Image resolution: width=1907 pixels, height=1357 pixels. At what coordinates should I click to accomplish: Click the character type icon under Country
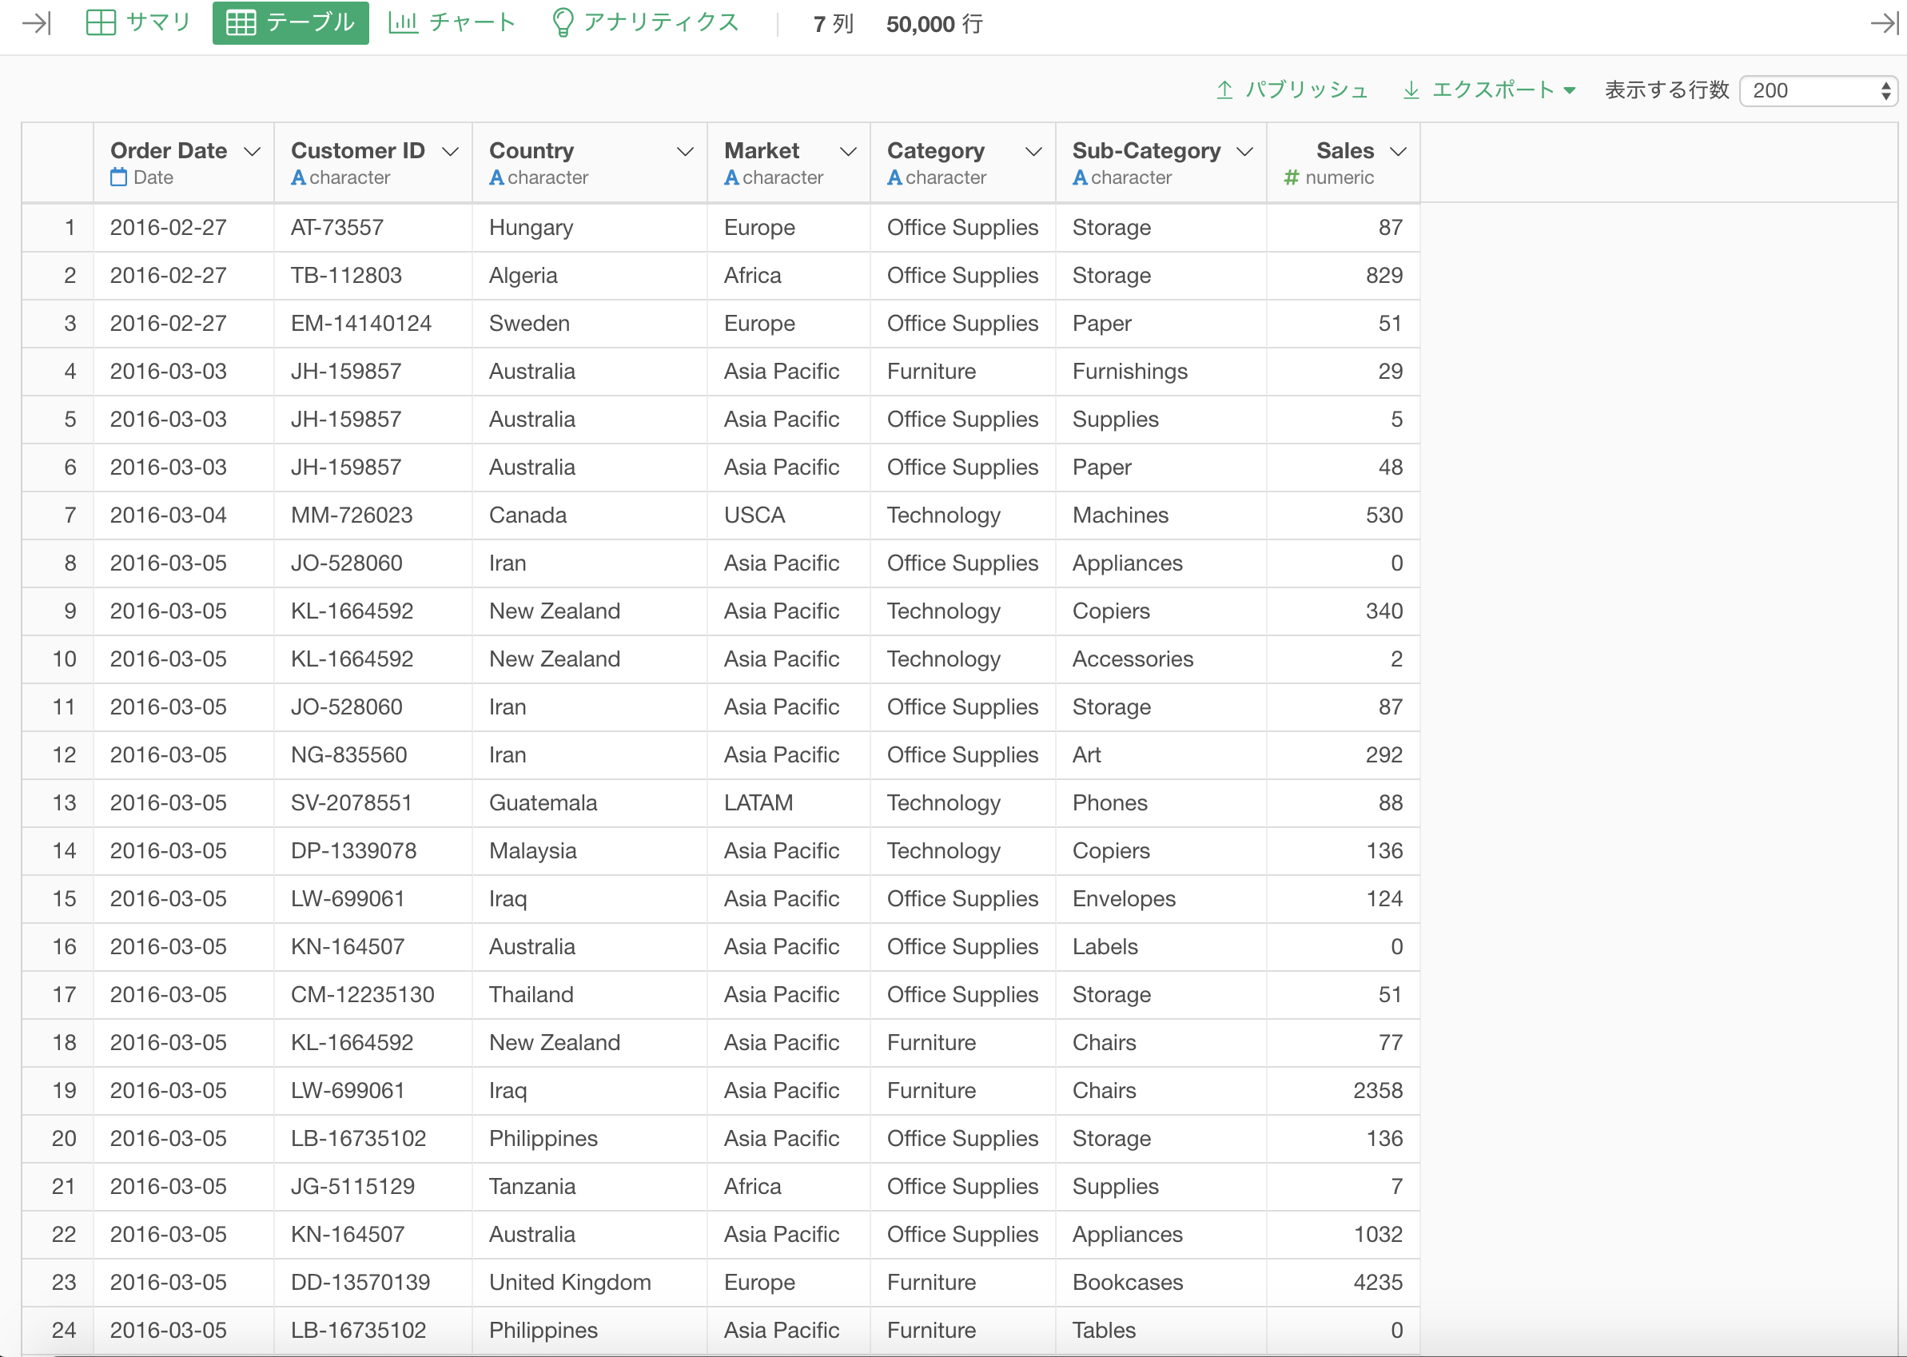496,177
